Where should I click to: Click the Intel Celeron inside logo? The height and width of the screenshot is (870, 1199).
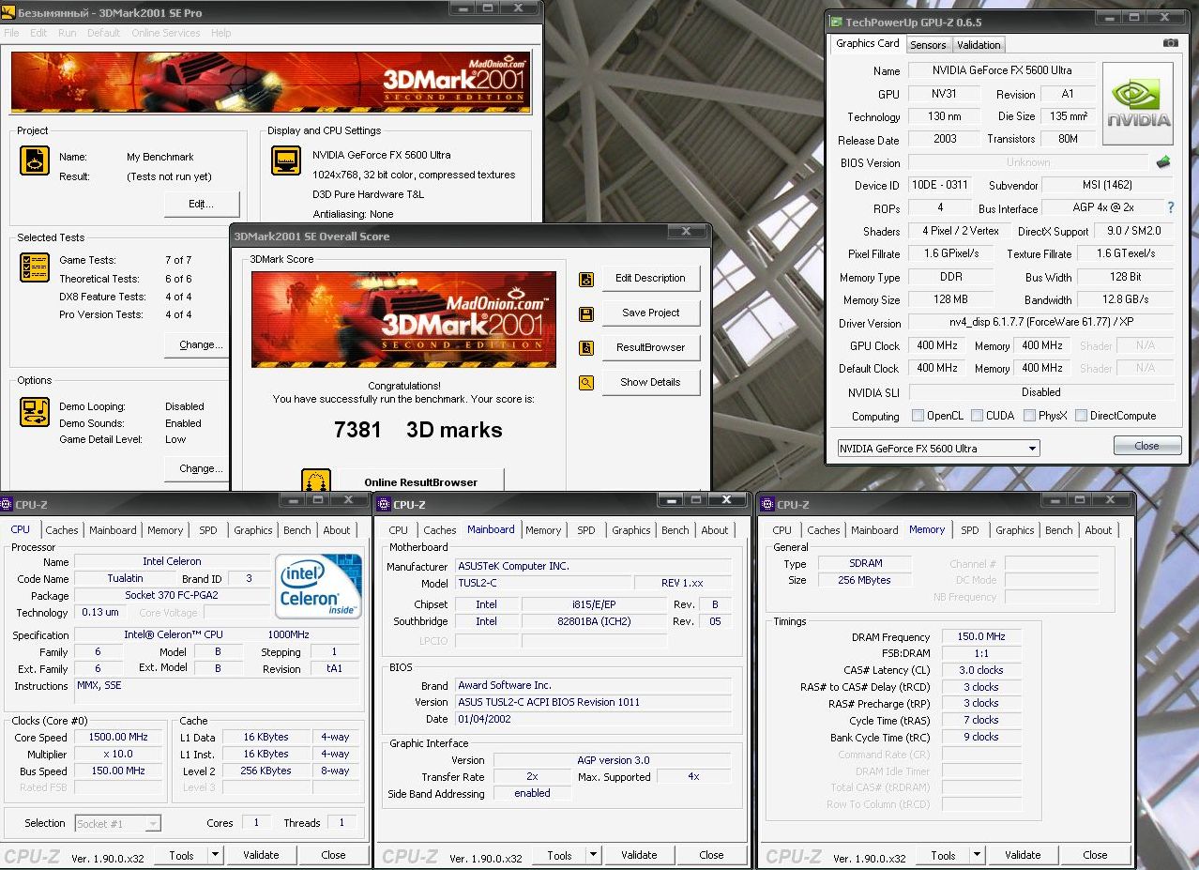click(x=319, y=586)
